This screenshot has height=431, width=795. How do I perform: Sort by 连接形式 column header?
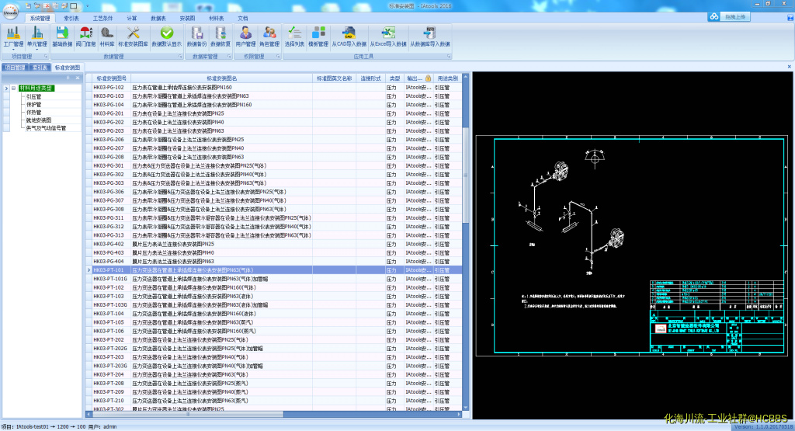coord(370,78)
